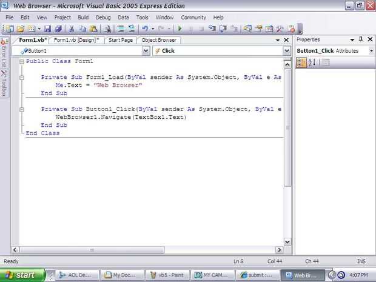Image resolution: width=376 pixels, height=282 pixels.
Task: Show the active files list arrow
Action: pyautogui.click(x=278, y=40)
